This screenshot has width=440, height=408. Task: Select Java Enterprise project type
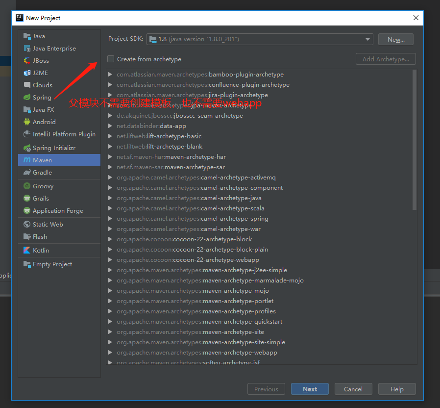[59, 49]
